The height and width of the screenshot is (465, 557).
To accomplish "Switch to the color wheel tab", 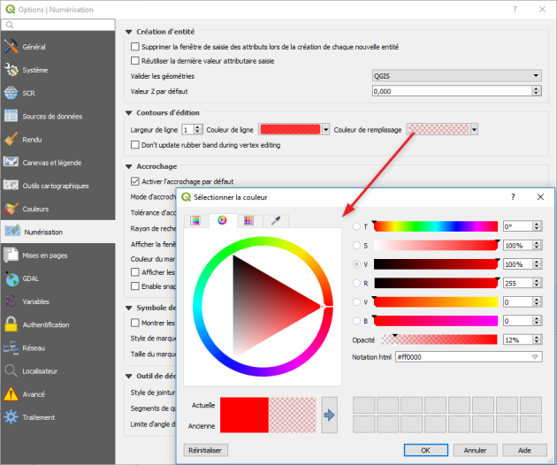I will [x=223, y=220].
